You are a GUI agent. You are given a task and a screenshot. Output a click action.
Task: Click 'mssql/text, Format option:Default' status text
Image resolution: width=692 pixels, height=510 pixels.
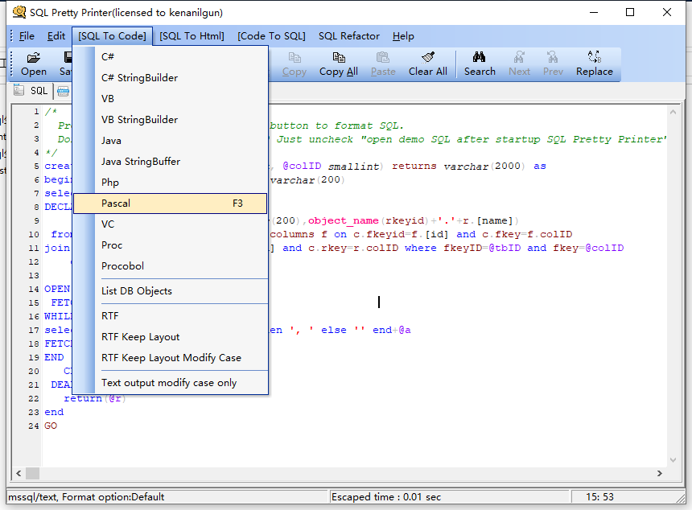point(86,497)
